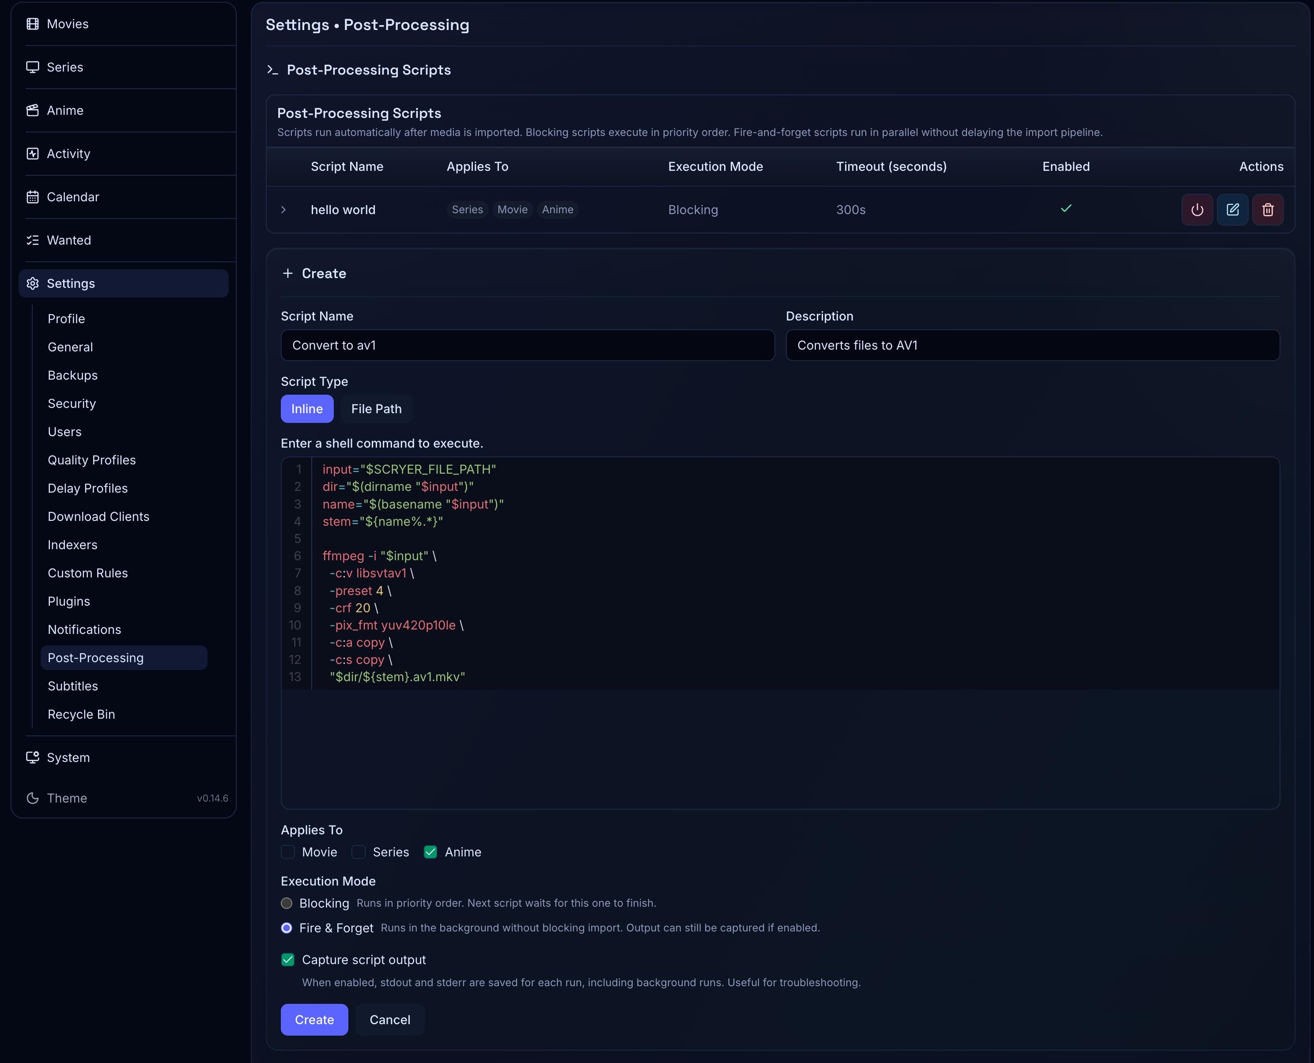Delete the hello world script
The height and width of the screenshot is (1063, 1314).
pyautogui.click(x=1268, y=209)
